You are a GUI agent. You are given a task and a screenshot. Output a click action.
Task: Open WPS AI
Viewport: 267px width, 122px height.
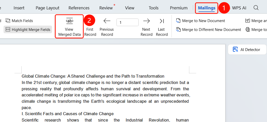click(x=239, y=8)
